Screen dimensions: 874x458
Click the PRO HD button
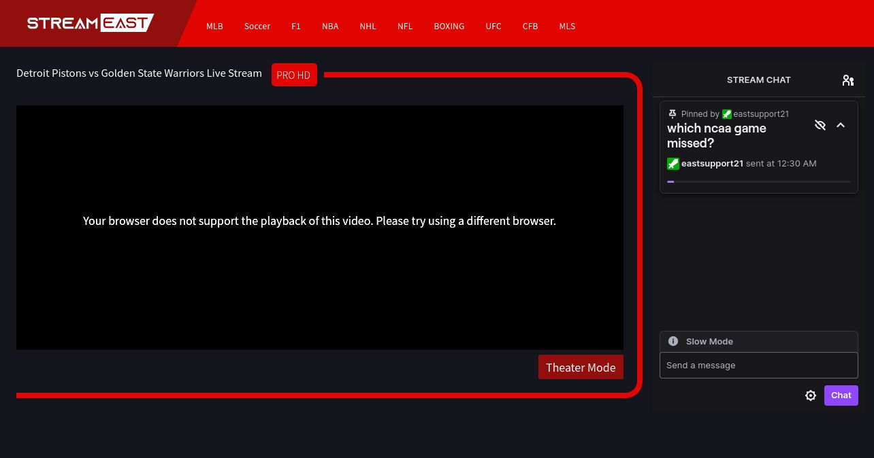[x=294, y=75]
